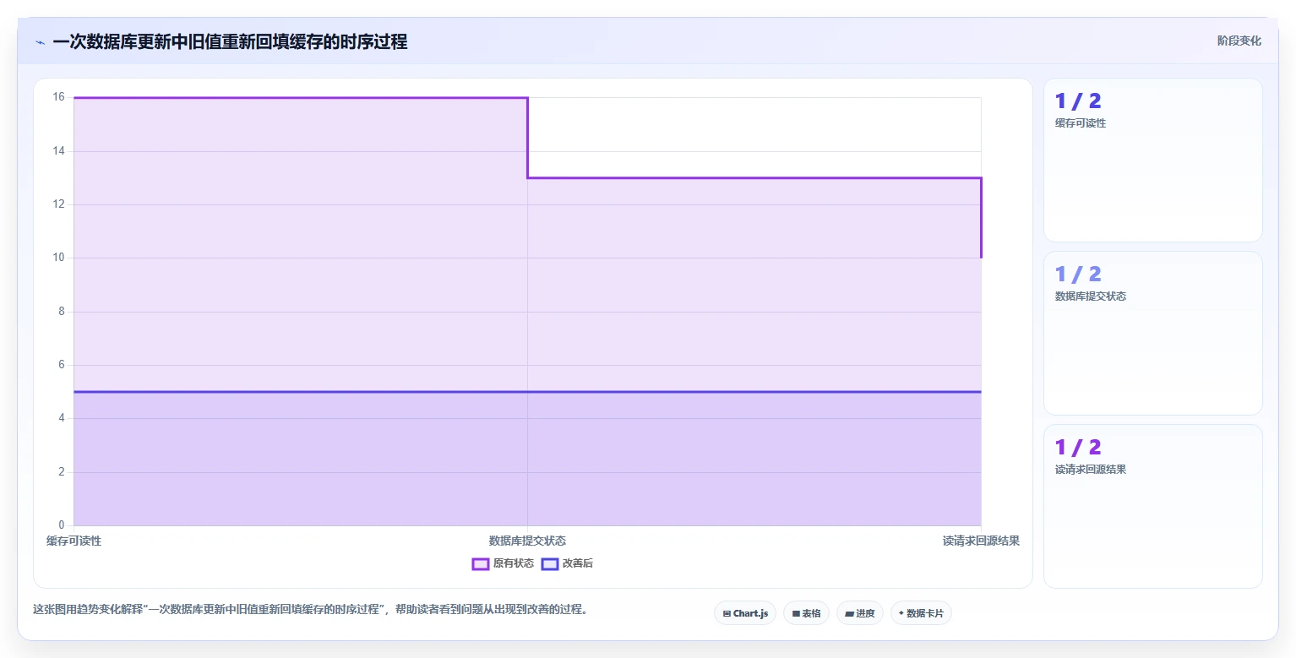This screenshot has height=658, width=1296.
Task: Open the 数据库提交状态 stat card
Action: point(1153,334)
